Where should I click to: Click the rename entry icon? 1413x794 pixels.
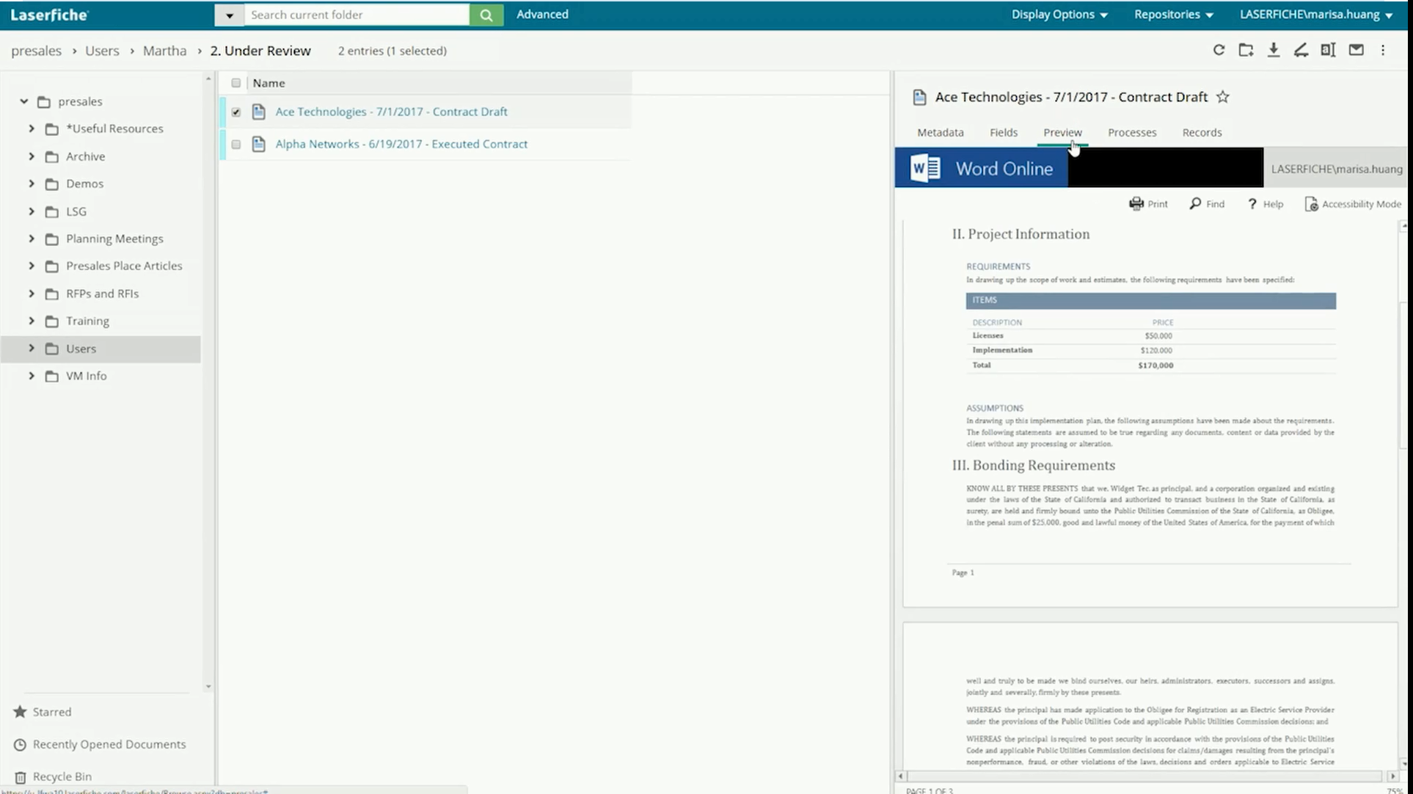coord(1328,51)
